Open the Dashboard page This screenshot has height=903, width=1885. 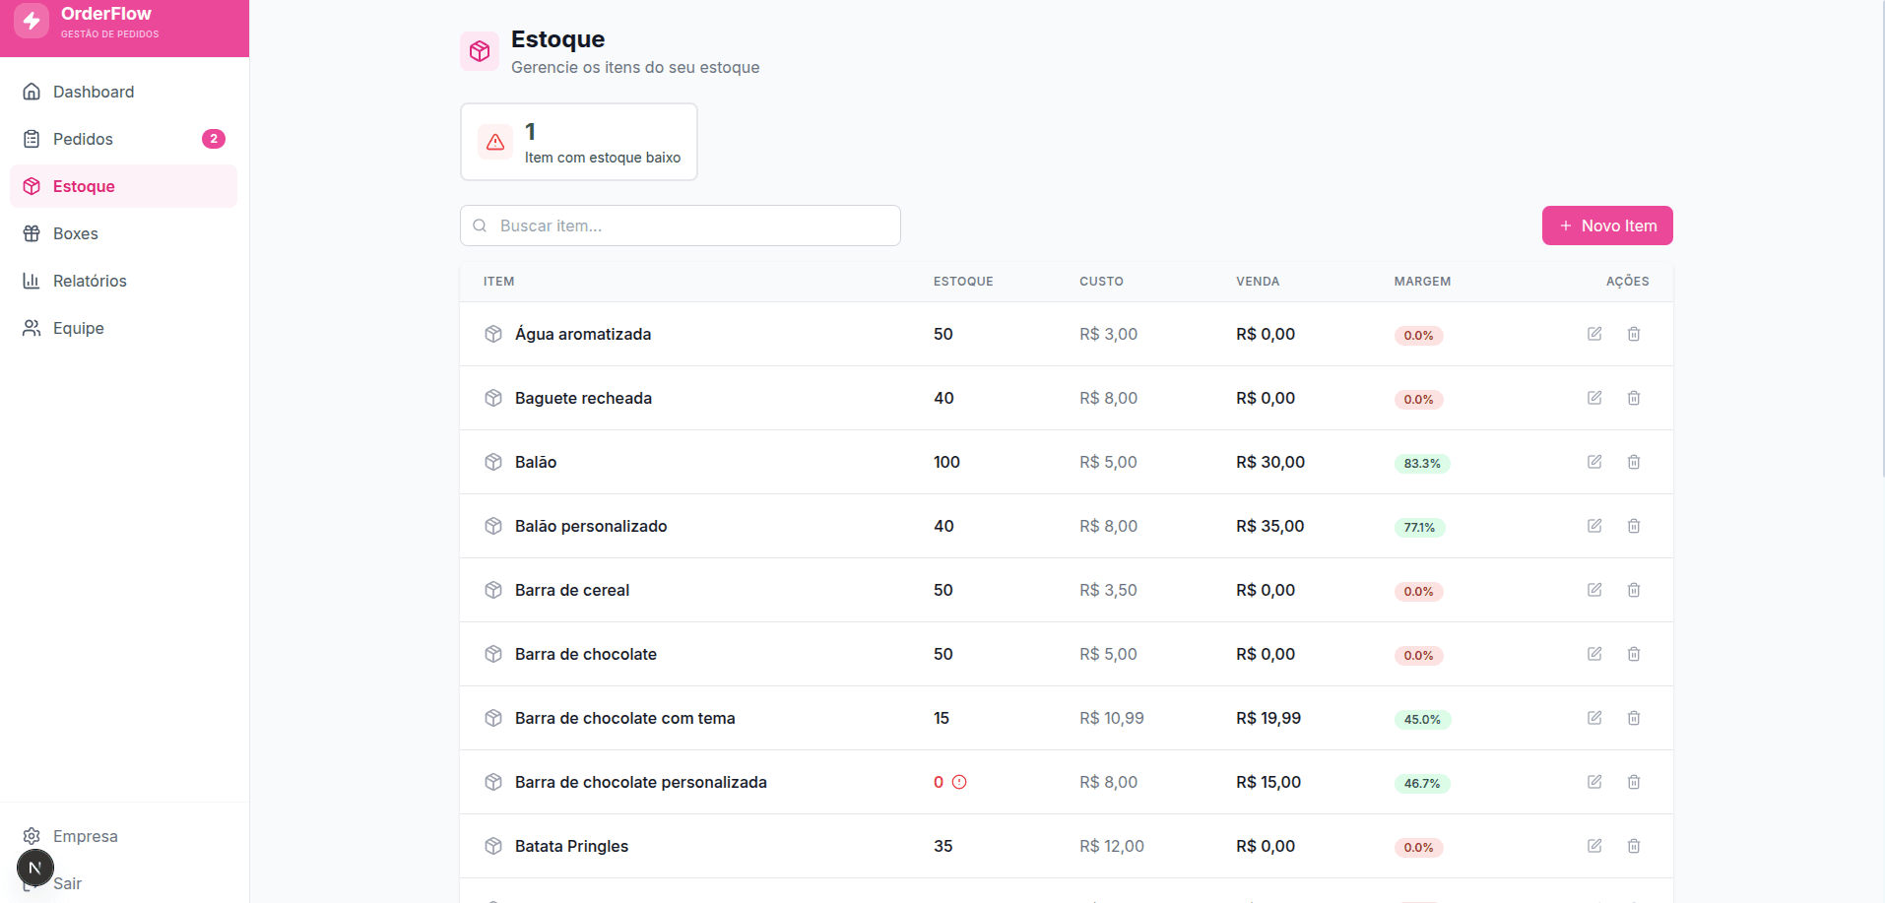point(93,92)
